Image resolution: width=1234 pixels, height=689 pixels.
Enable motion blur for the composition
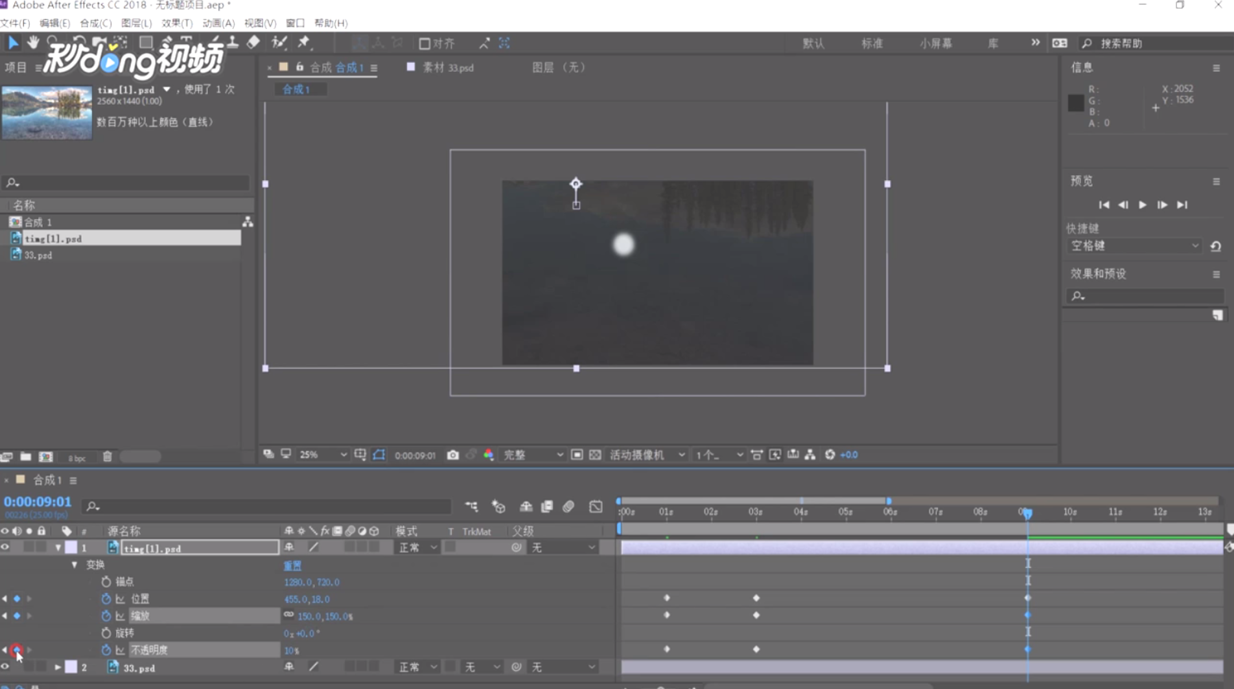tap(568, 506)
